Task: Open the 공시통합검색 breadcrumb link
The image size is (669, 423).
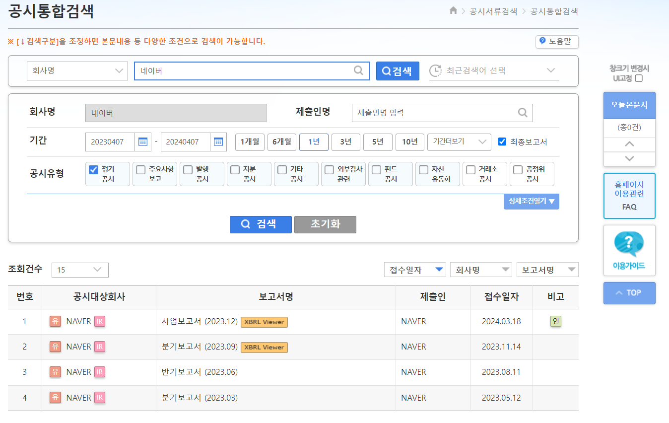Action: point(554,10)
